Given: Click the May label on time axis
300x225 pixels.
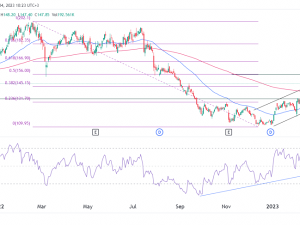Looking at the screenshot, I should coord(87,206).
